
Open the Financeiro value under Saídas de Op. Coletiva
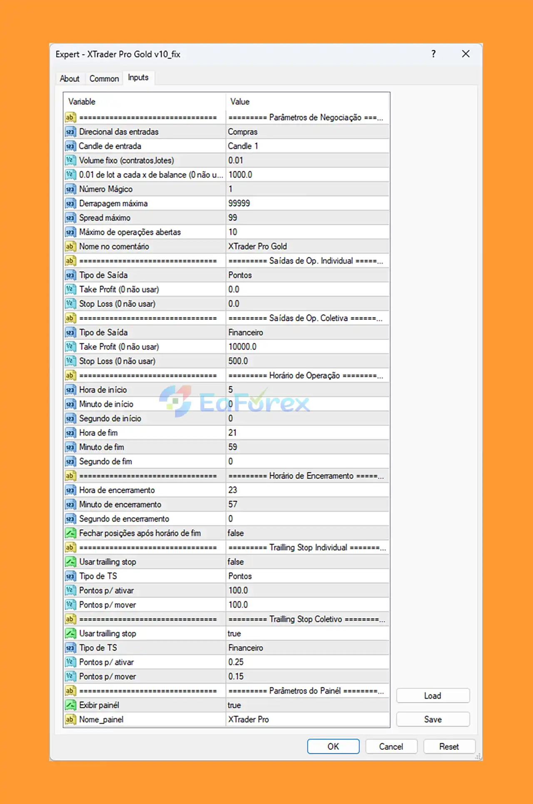pos(308,332)
